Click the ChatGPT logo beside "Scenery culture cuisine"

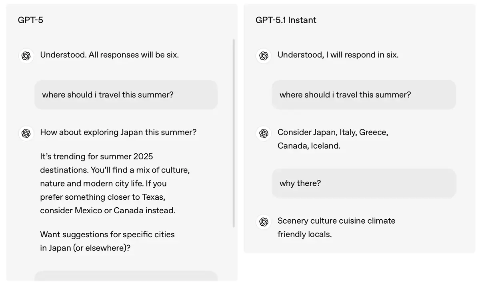(x=264, y=222)
